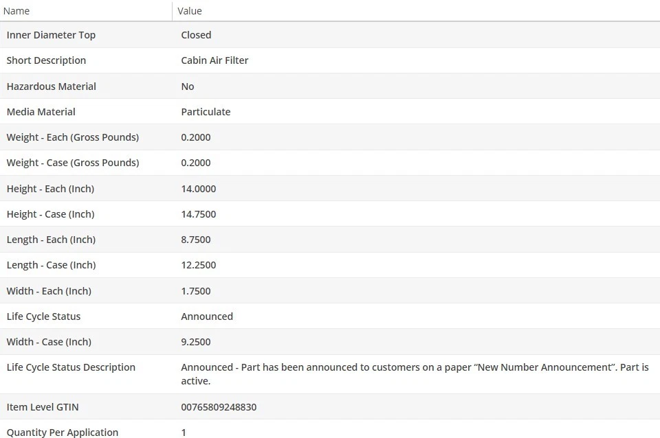Click the Weight - Case (Gross Pounds) label

[x=72, y=163]
